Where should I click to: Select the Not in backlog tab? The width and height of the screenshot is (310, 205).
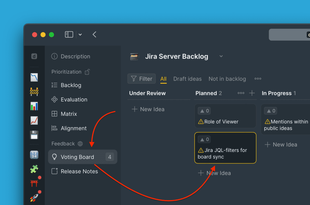point(227,79)
